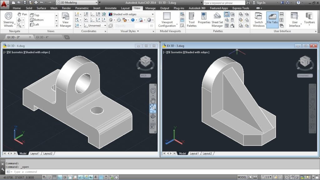Click the Top views button

(x=34, y=14)
